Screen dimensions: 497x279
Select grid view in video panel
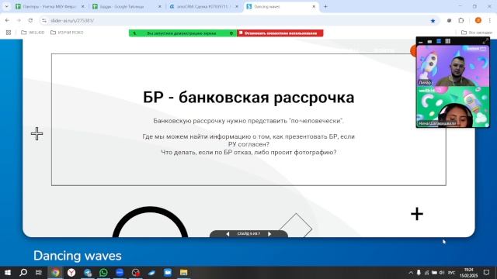click(447, 41)
